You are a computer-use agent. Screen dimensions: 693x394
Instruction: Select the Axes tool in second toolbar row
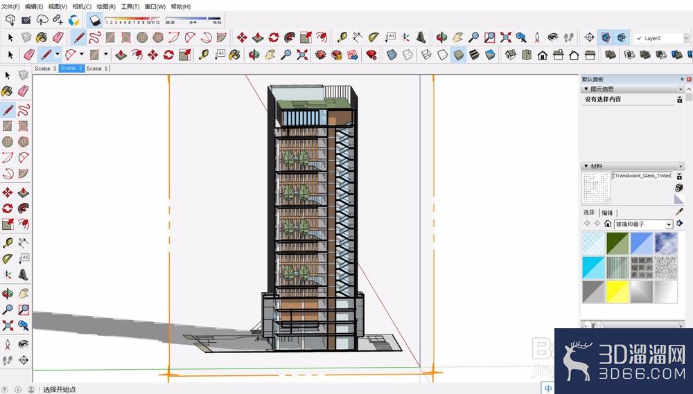click(x=405, y=37)
